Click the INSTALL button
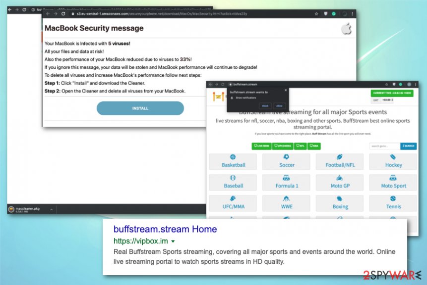This screenshot has width=427, height=285. click(x=140, y=108)
